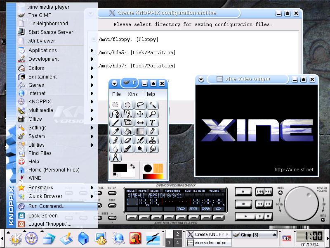Click Logout "knoppix"... menu entry
The image size is (330, 248).
click(x=57, y=224)
